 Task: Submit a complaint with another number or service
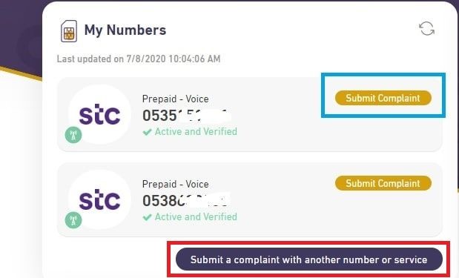(309, 259)
